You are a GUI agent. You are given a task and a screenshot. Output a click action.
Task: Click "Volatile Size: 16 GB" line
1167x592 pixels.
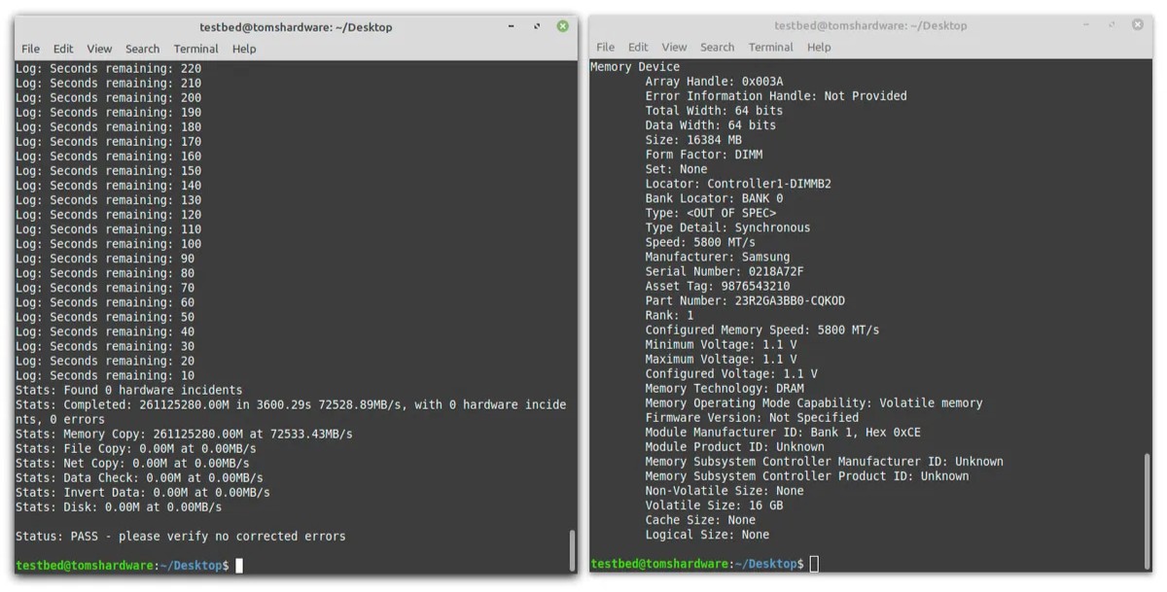[714, 505]
